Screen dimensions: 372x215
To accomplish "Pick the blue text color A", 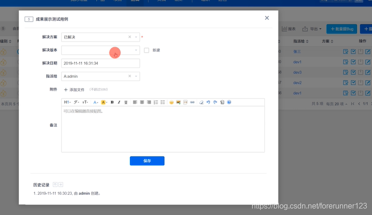I will [95, 102].
